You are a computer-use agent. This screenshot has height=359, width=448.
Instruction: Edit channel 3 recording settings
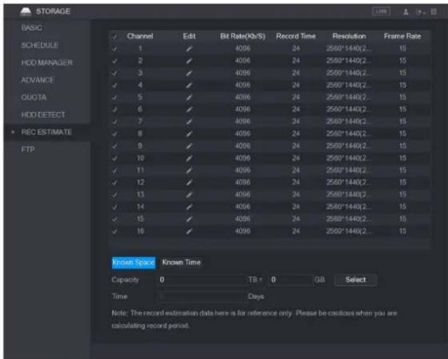(x=189, y=73)
